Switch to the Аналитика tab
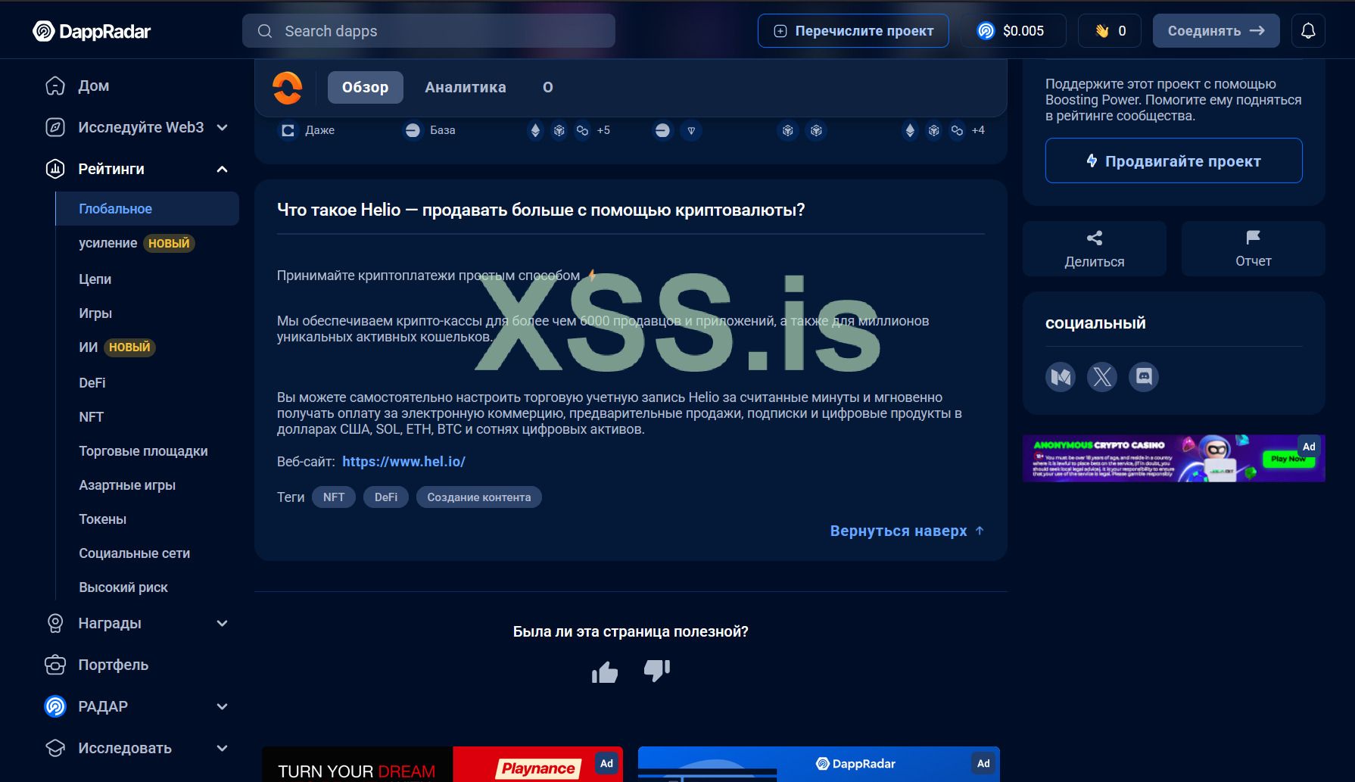Image resolution: width=1355 pixels, height=782 pixels. 466,87
